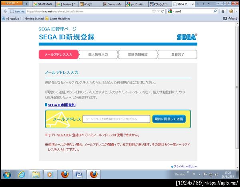This screenshot has width=240, height=187.
Task: Close the SEGA ID tab
Action: click(x=193, y=4)
